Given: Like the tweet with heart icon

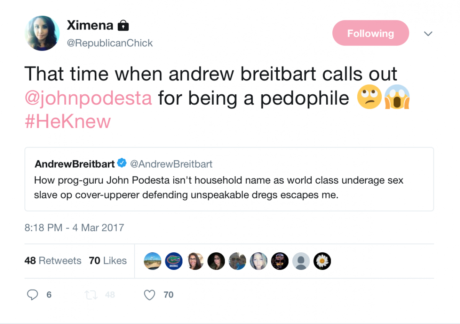Looking at the screenshot, I should coord(149,295).
